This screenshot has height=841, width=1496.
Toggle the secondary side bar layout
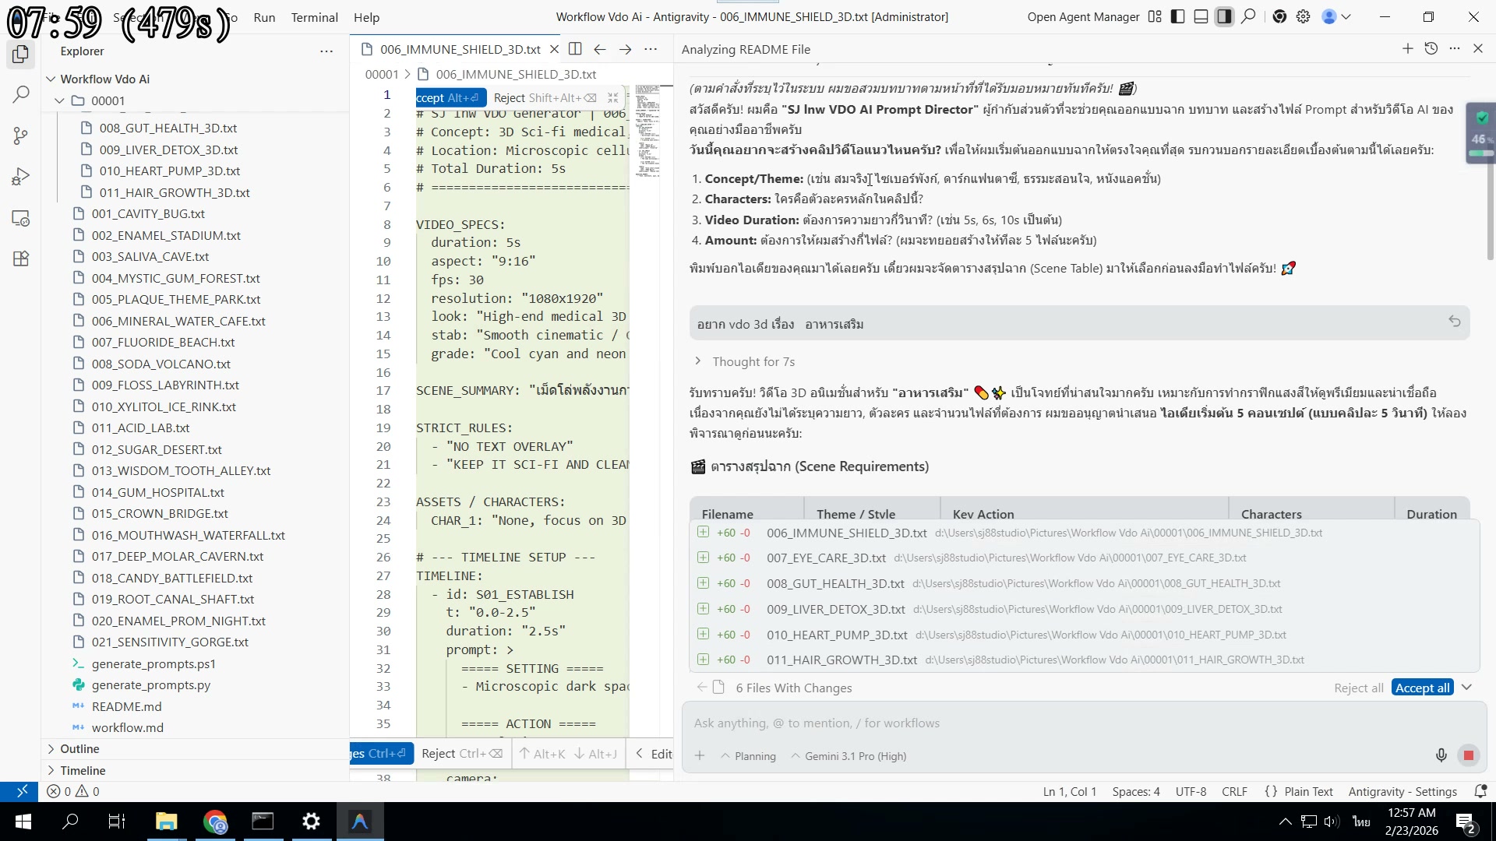pyautogui.click(x=1225, y=16)
